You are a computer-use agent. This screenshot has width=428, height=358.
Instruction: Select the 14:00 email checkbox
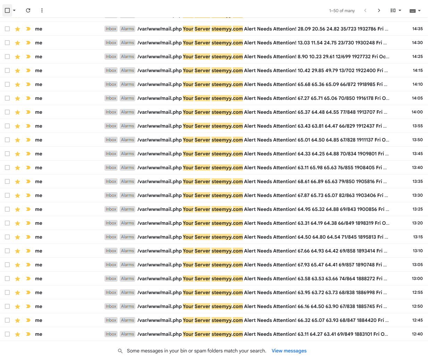(x=7, y=112)
